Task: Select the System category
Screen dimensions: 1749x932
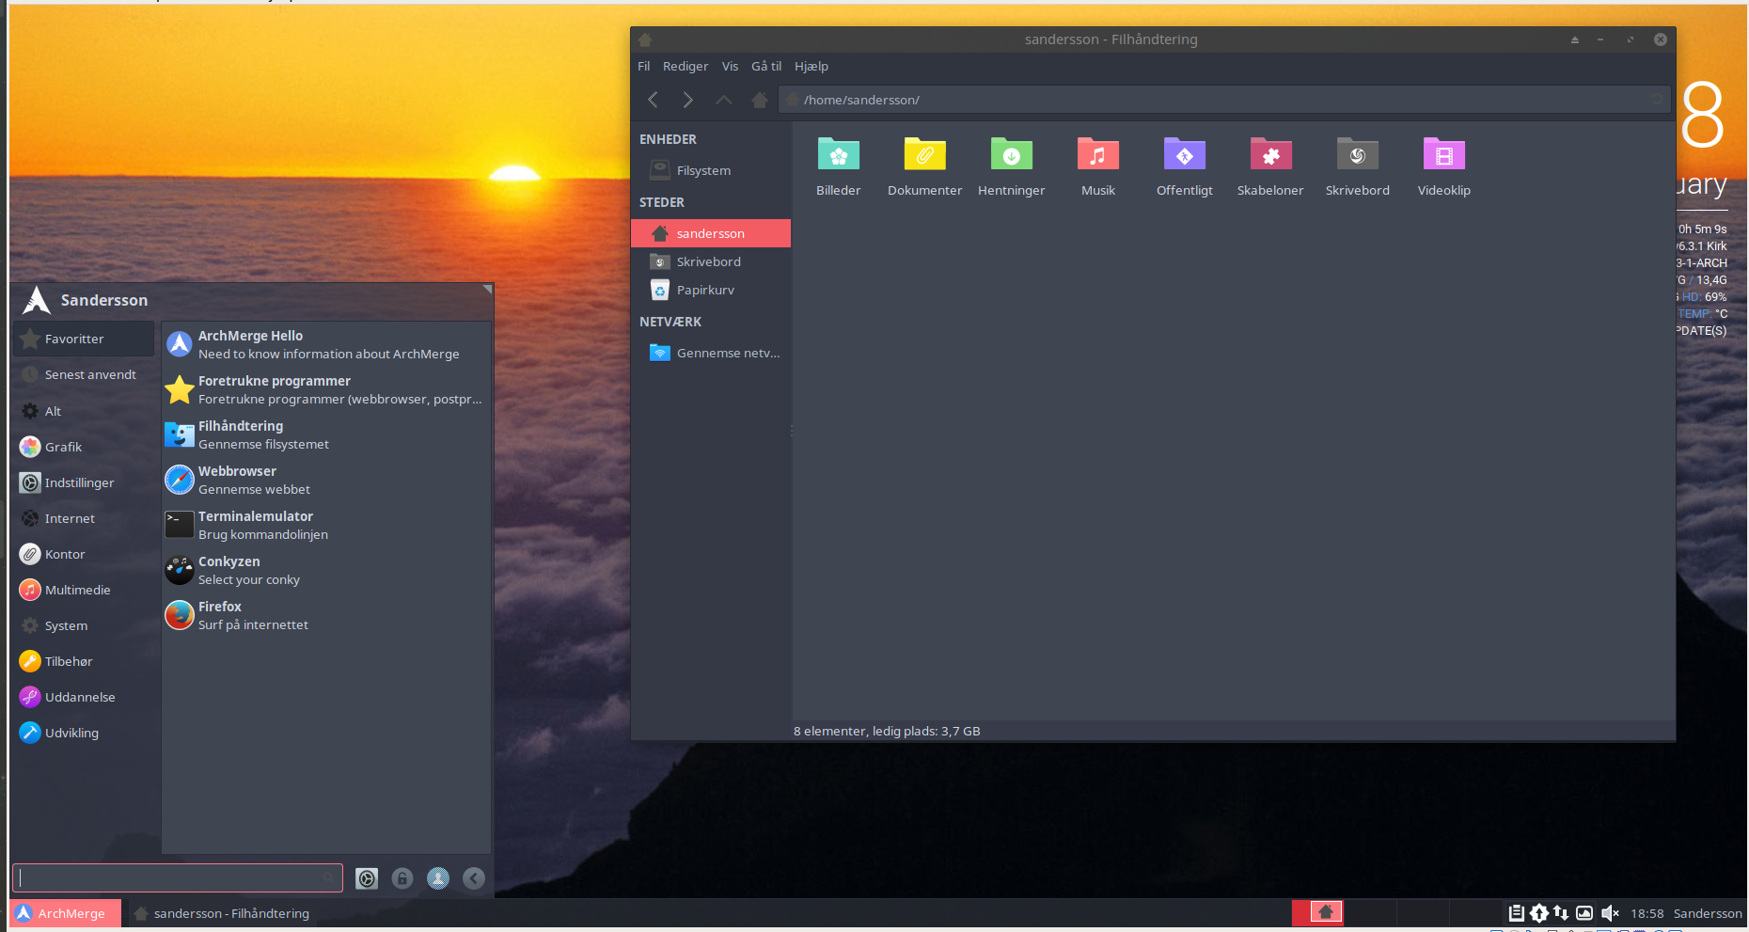Action: pos(84,625)
